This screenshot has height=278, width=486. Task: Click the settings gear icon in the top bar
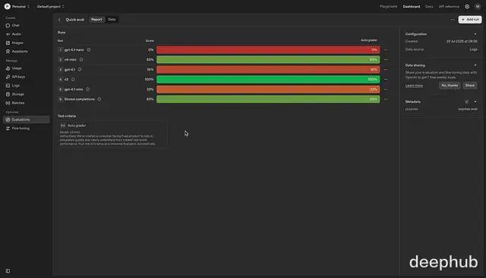[467, 7]
